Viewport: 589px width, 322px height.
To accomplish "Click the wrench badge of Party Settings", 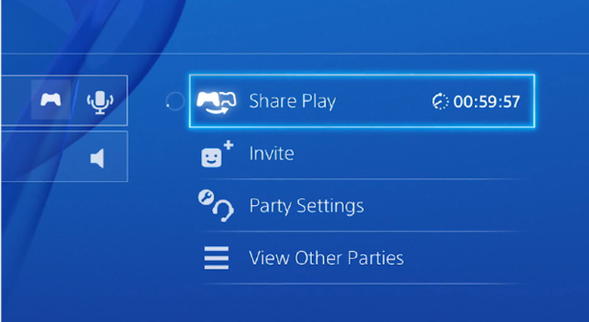I will [206, 197].
